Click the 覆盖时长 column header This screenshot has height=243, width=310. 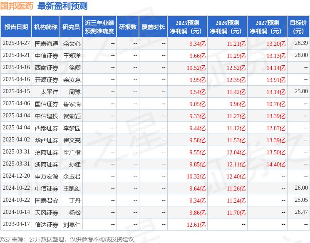(x=153, y=27)
